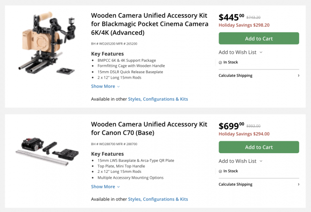311x212 pixels.
Task: Click Calculate Shipping arrow for Blackmagic kit
Action: click(x=298, y=76)
